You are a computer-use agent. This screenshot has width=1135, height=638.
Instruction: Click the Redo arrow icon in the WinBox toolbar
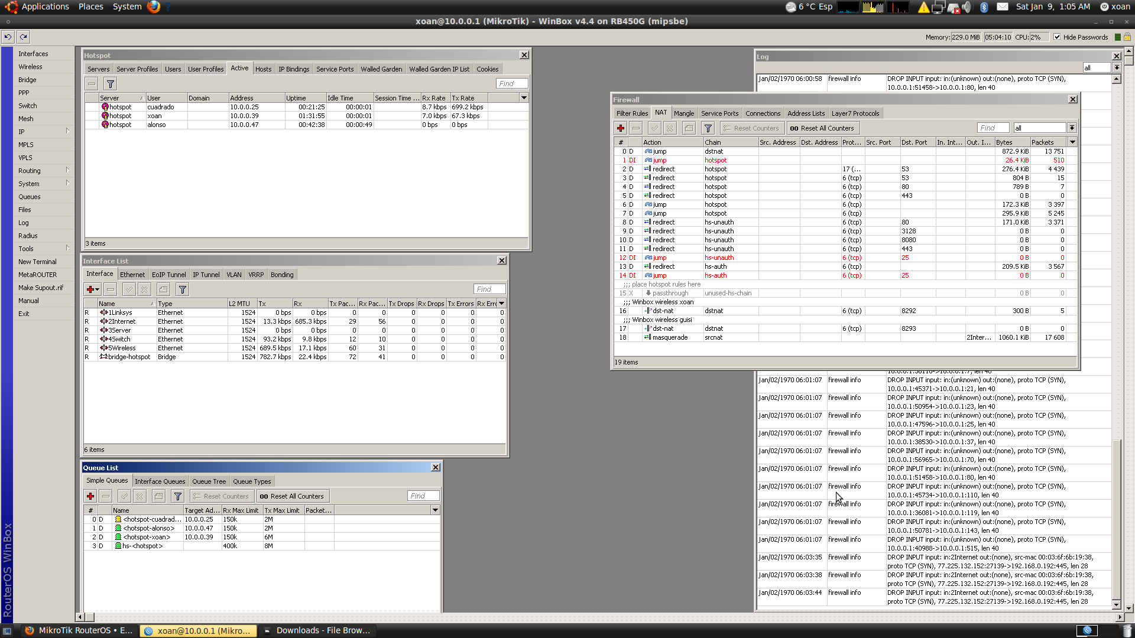point(23,37)
